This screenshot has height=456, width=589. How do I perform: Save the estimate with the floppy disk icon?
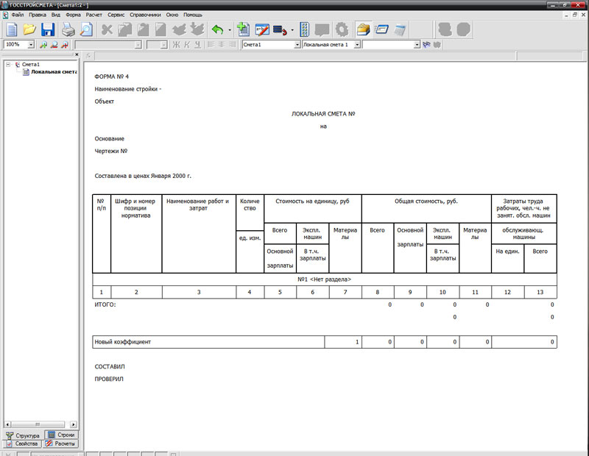click(x=48, y=30)
